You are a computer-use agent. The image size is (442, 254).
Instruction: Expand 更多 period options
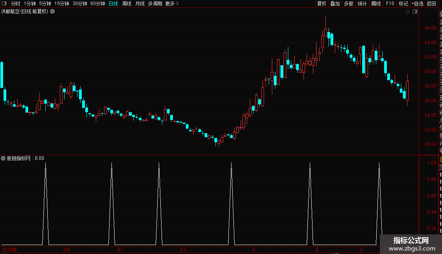click(172, 4)
